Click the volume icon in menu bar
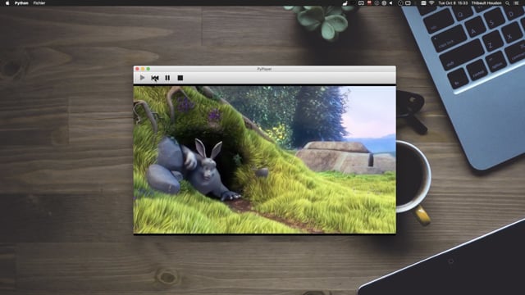Viewport: 525px width, 295px height. tap(390, 3)
